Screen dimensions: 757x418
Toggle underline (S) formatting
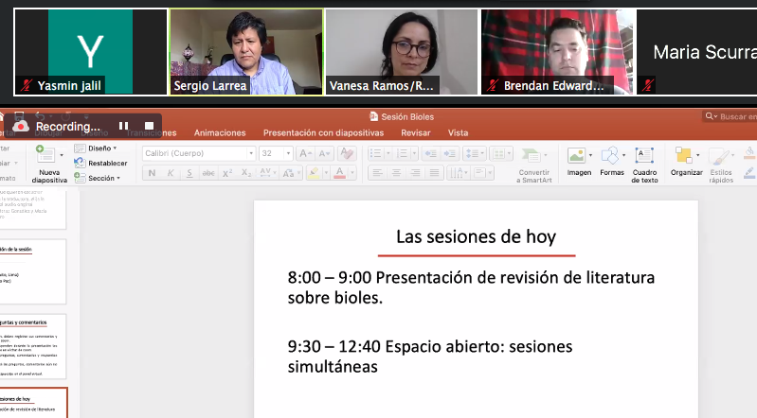pos(189,173)
